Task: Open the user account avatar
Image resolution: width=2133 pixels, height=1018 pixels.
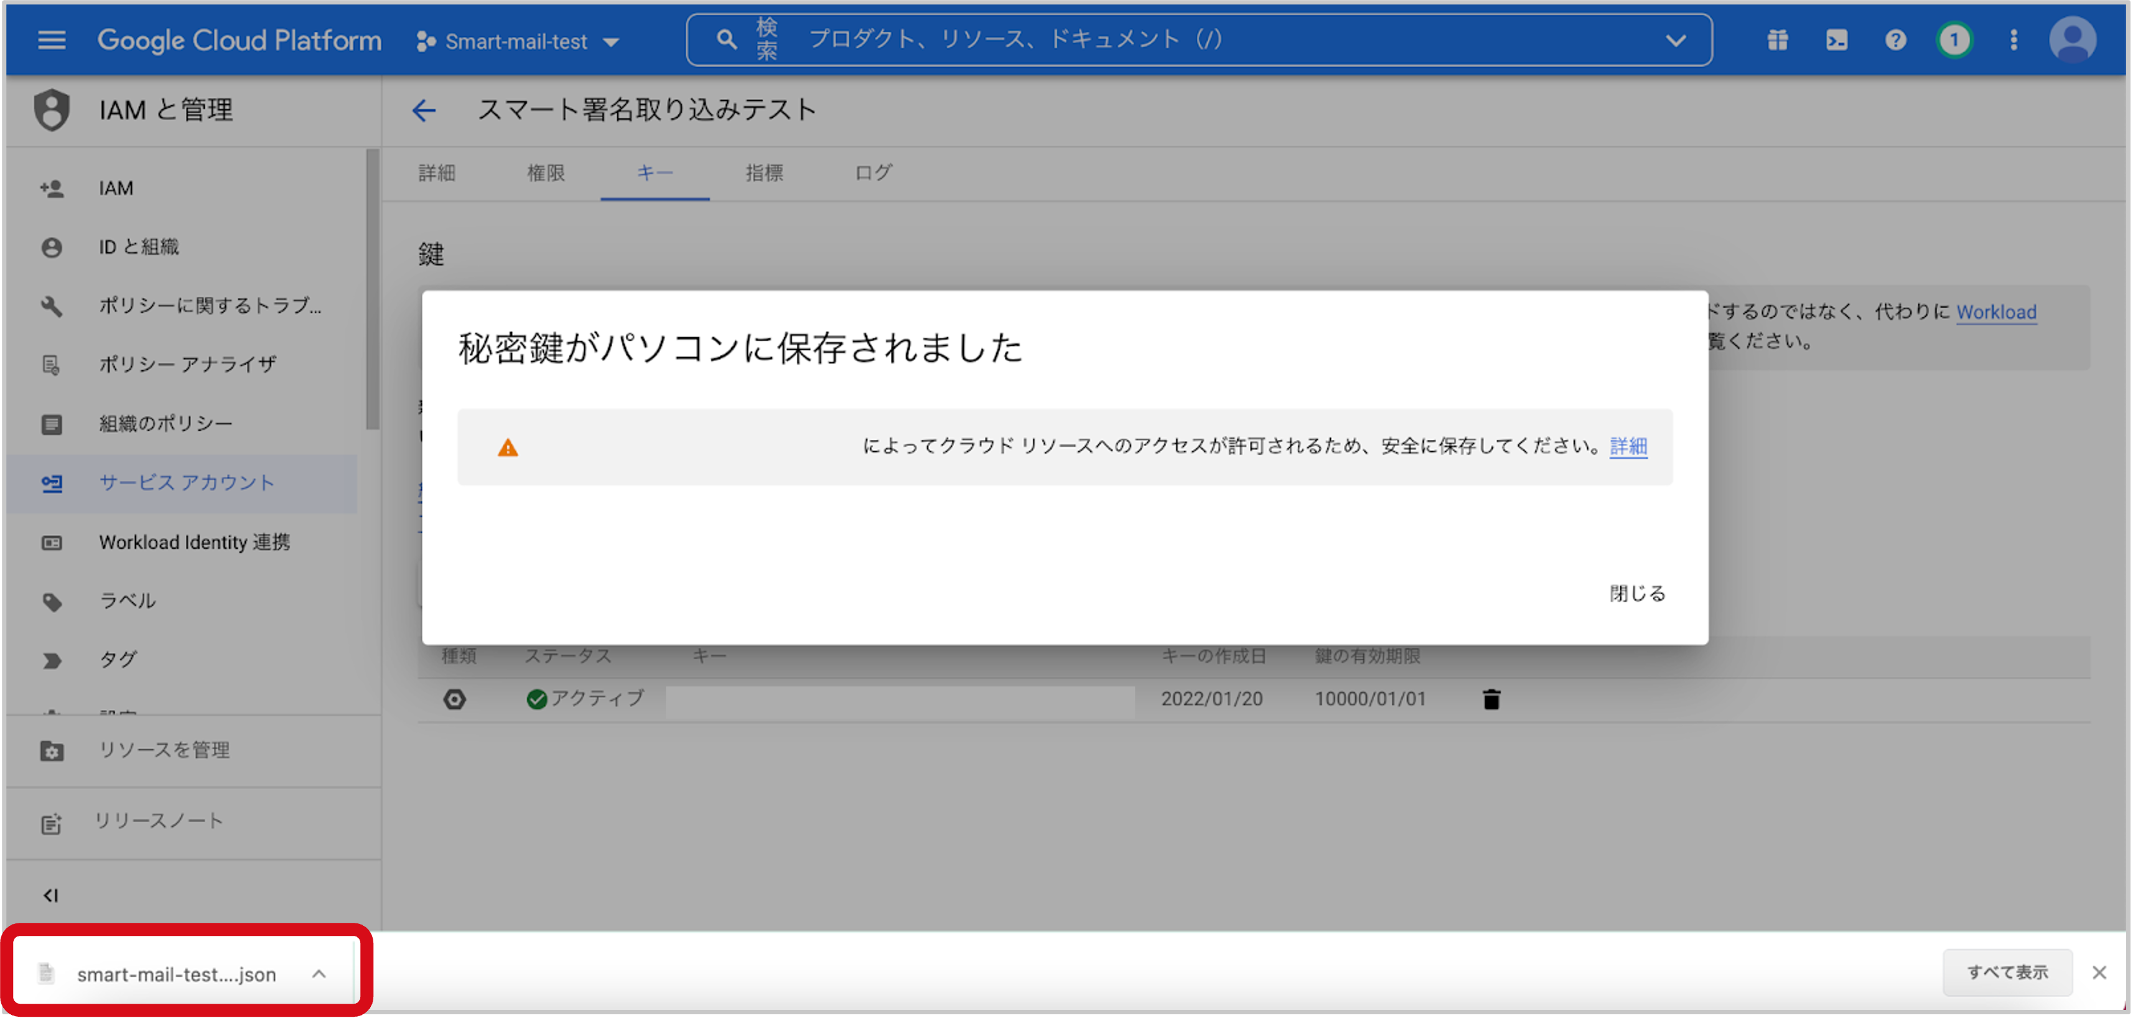Action: click(2073, 40)
